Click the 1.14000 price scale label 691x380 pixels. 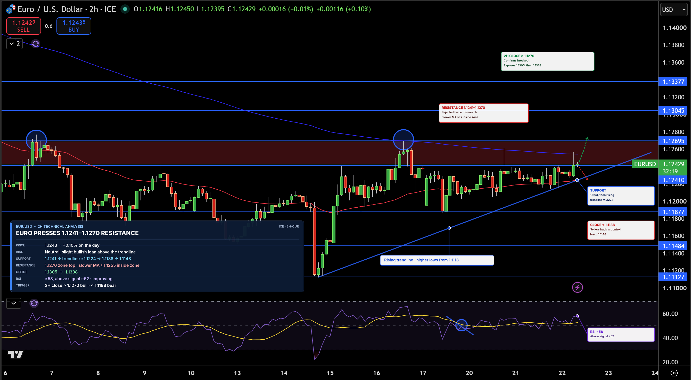point(675,28)
